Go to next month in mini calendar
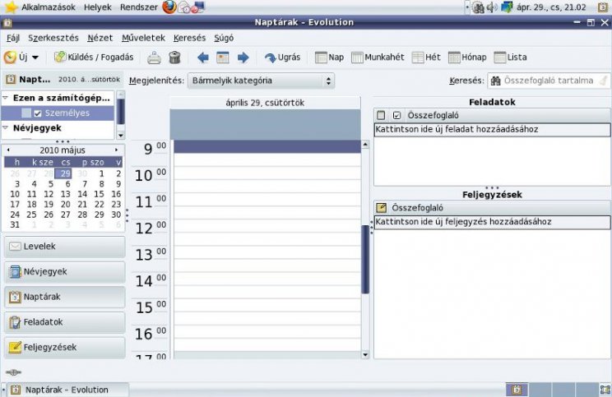The width and height of the screenshot is (612, 397). 116,150
